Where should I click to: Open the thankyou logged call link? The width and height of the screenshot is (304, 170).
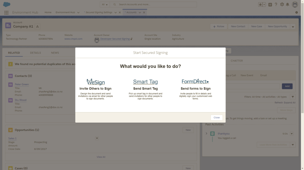point(224,134)
